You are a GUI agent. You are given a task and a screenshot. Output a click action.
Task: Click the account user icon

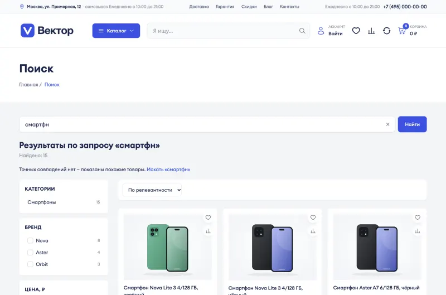(321, 31)
